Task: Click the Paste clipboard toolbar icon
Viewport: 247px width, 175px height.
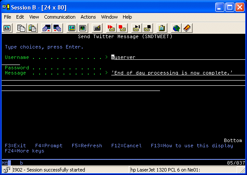Action: tap(32, 28)
